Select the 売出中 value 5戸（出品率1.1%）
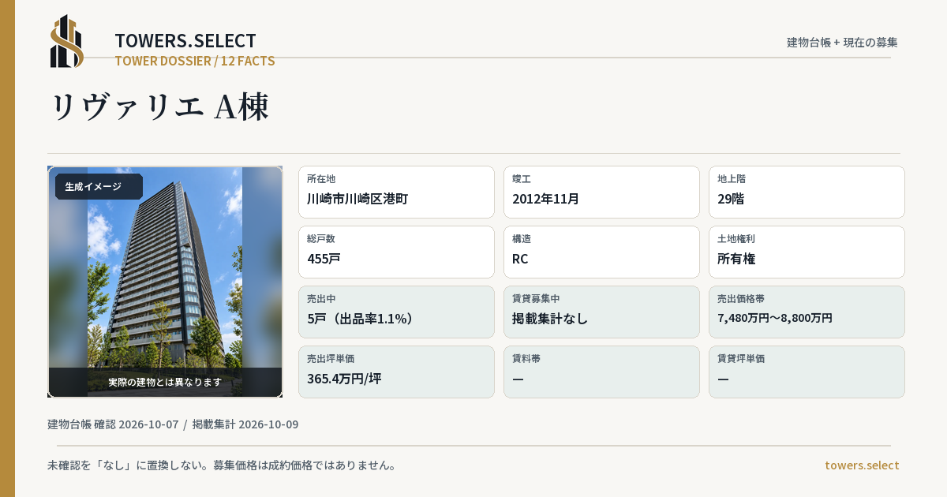This screenshot has height=497, width=947. pos(361,319)
